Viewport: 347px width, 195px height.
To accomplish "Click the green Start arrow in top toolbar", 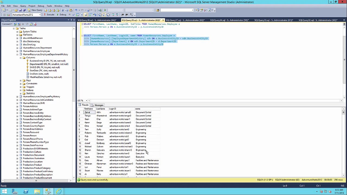I will click(105, 10).
